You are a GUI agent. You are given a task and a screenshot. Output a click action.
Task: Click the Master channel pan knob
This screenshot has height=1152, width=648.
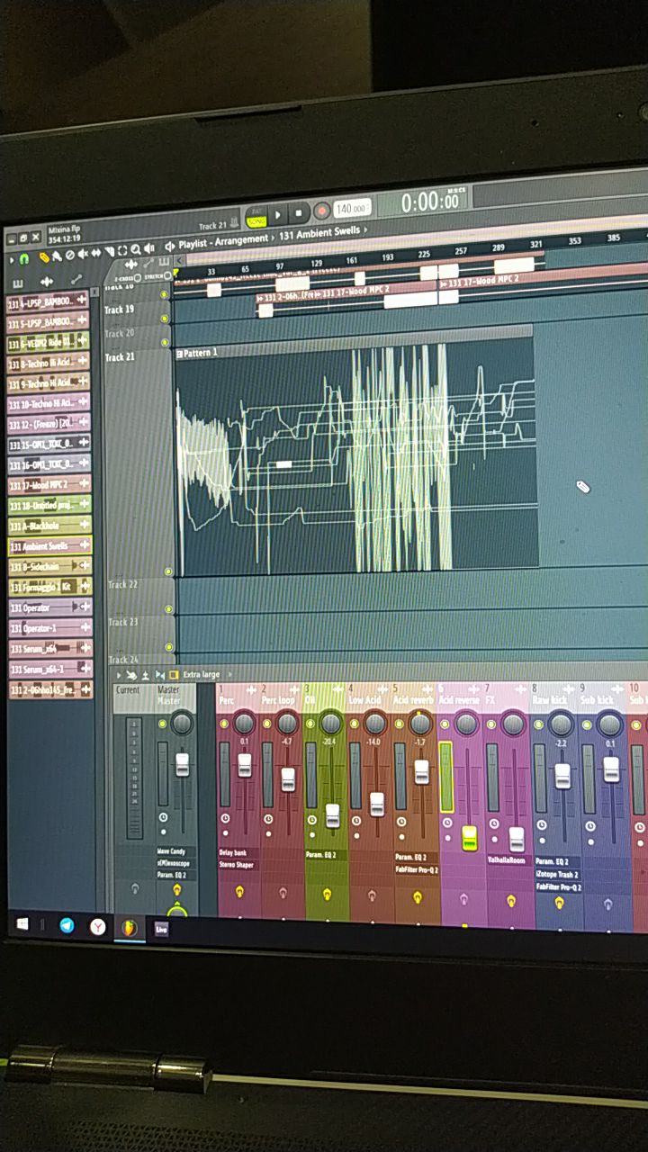(182, 723)
